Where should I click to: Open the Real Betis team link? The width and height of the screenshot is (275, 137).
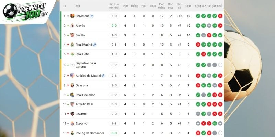[82, 54]
